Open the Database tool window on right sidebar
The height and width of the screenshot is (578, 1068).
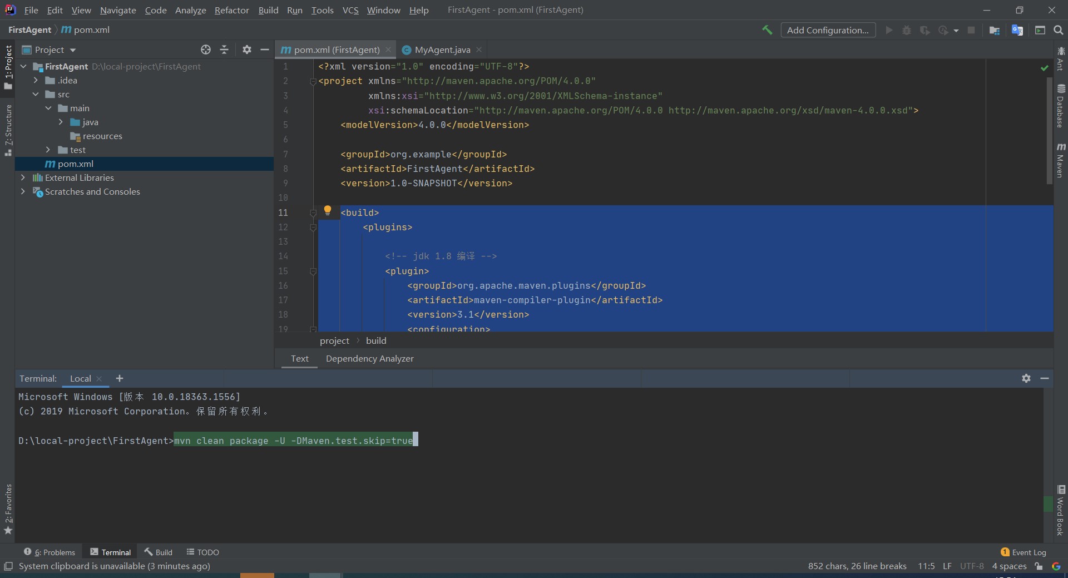click(1061, 106)
